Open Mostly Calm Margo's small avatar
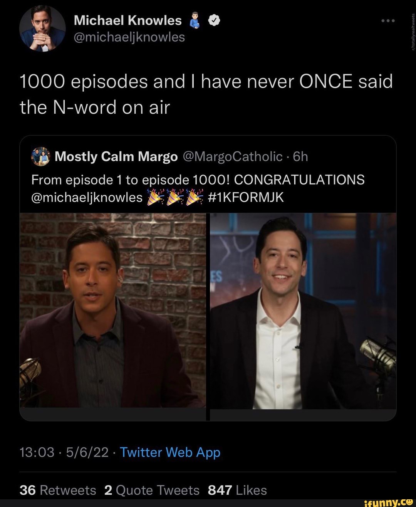416x507 pixels. pyautogui.click(x=40, y=156)
